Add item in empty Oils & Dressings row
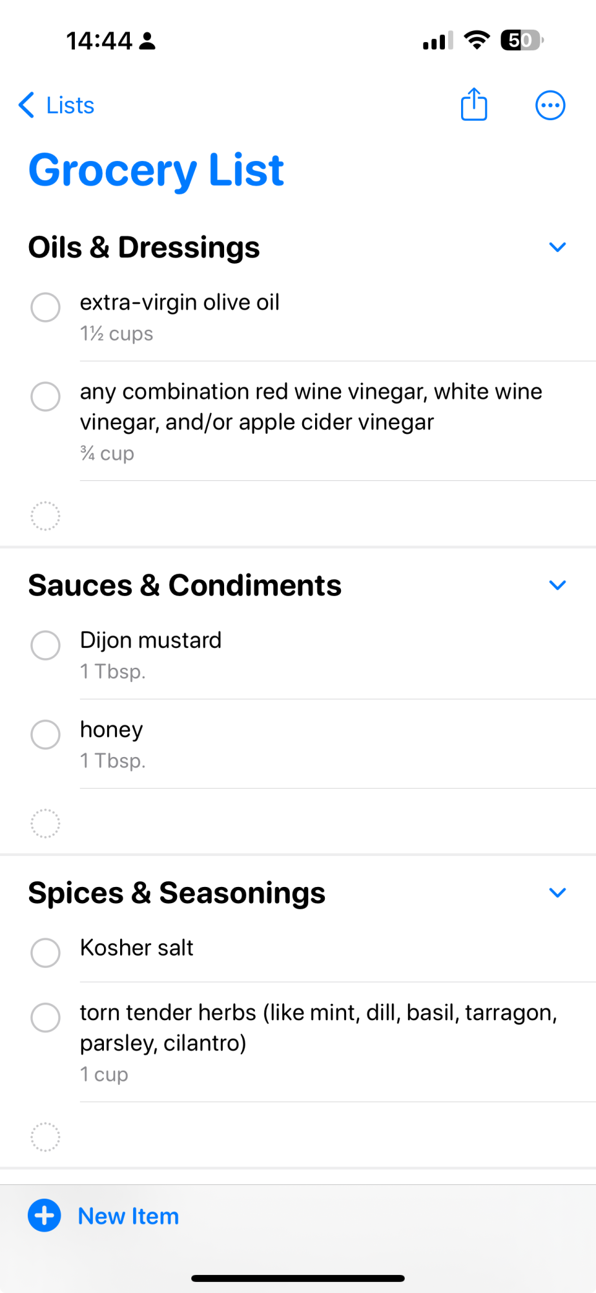Image resolution: width=596 pixels, height=1293 pixels. (x=298, y=516)
